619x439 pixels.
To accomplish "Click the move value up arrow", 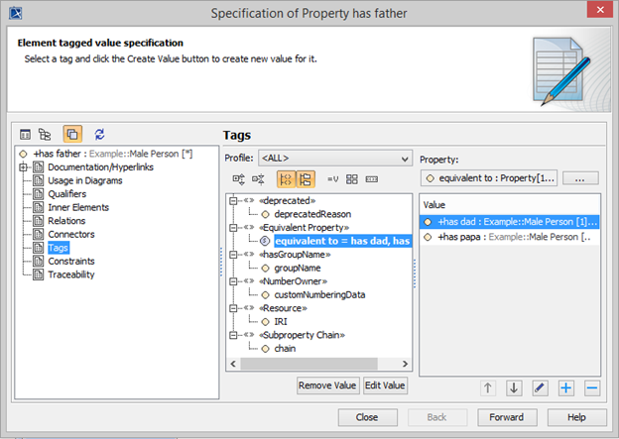I will coord(488,388).
